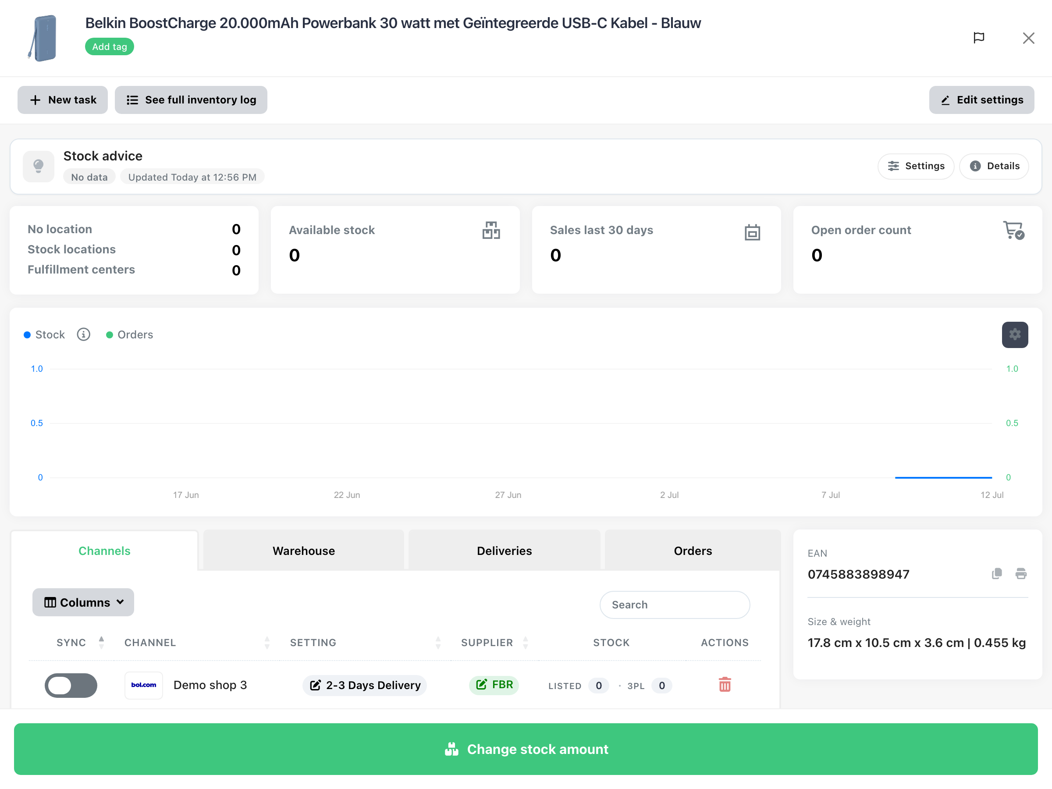Screen dimensions: 1052x789
Task: Click the Add tag badge
Action: click(x=110, y=46)
